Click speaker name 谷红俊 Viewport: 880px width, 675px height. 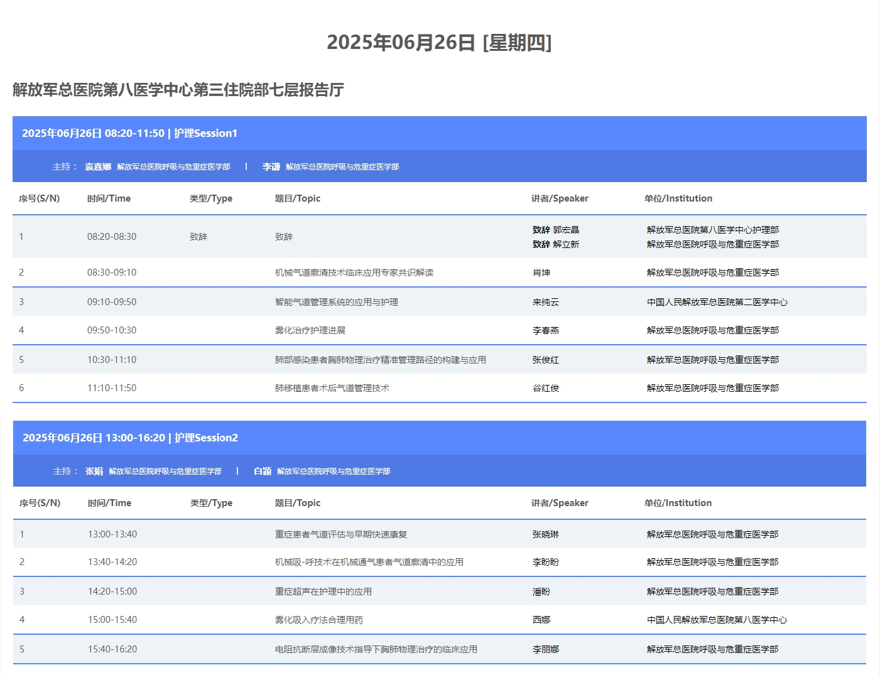click(546, 388)
